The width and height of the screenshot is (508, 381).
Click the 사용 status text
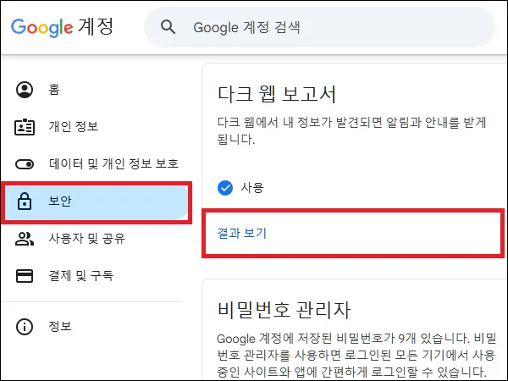pos(252,188)
